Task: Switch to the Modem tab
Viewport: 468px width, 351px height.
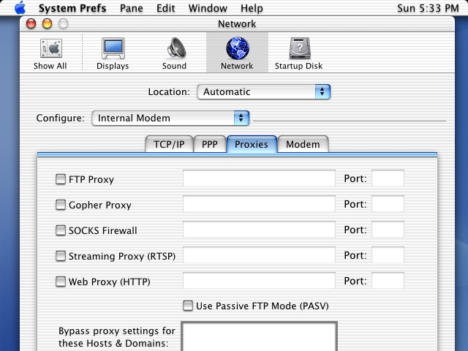Action: [x=303, y=144]
